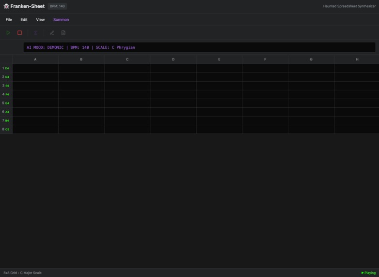379x277 pixels.
Task: Click cell H8 in the C5 row
Action: click(x=357, y=129)
